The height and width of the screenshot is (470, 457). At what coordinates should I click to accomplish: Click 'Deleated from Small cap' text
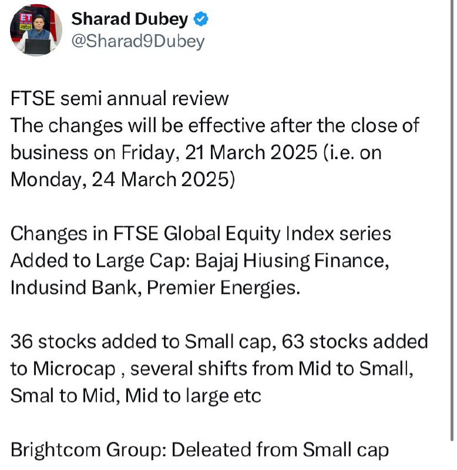click(280, 451)
